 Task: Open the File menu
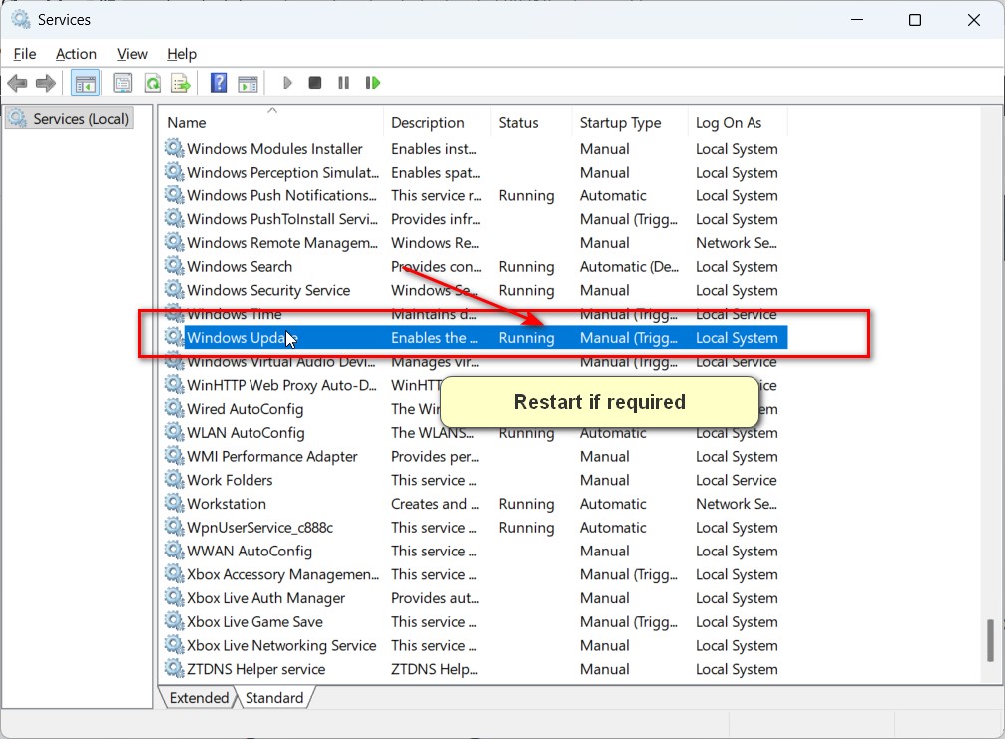click(x=24, y=54)
